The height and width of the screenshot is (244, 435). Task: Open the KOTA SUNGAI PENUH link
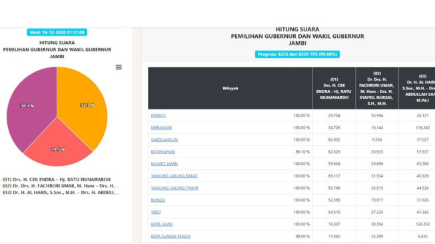click(171, 236)
